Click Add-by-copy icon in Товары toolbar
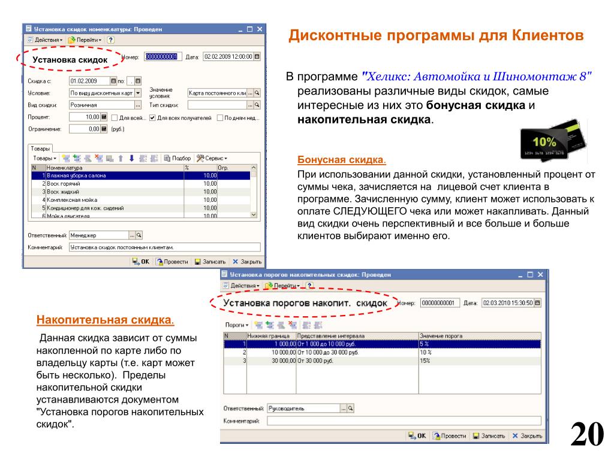Viewport: 614px width, 460px height. coord(77,158)
